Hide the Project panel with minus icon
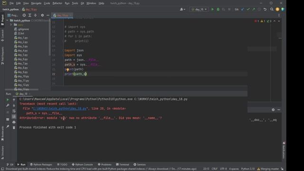304x171 pixels. pos(47,15)
